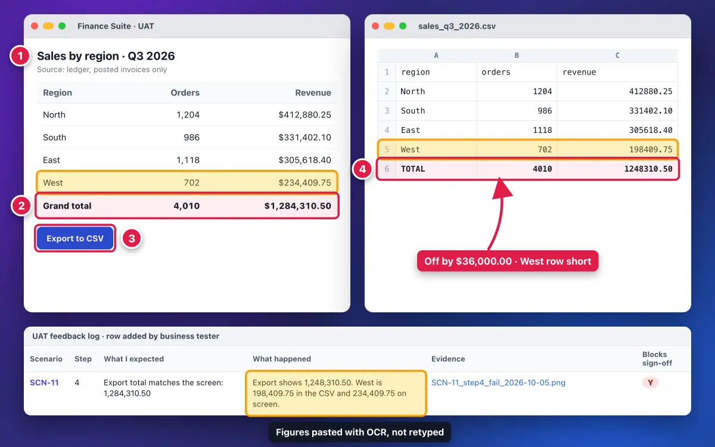Viewport: 715px width, 447px height.
Task: Close the Finance Suite UAT window
Action: click(x=35, y=26)
